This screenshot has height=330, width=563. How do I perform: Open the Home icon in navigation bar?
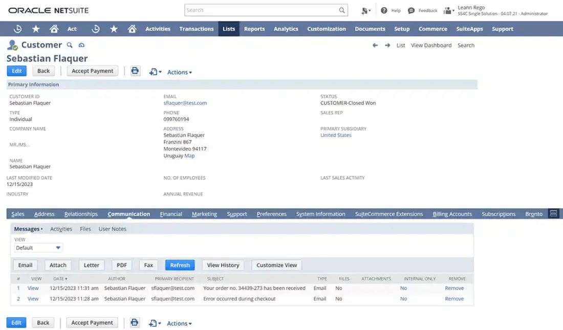[x=54, y=29]
